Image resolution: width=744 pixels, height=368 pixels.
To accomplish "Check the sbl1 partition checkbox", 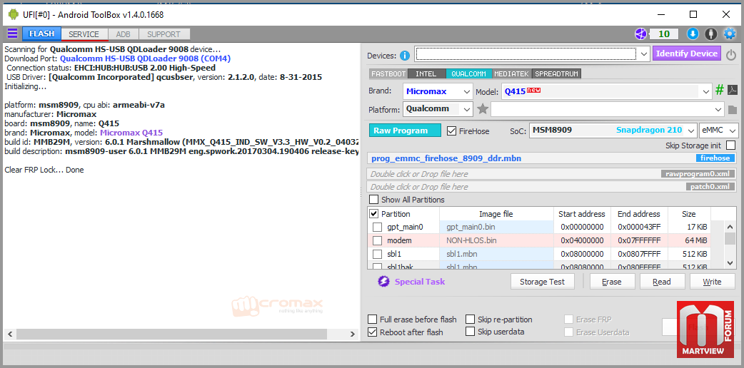I will pyautogui.click(x=377, y=254).
